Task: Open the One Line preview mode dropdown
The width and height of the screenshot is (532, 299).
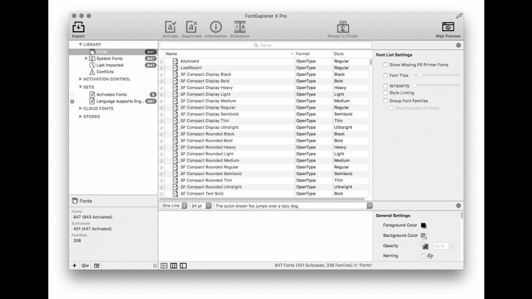Action: (174, 206)
